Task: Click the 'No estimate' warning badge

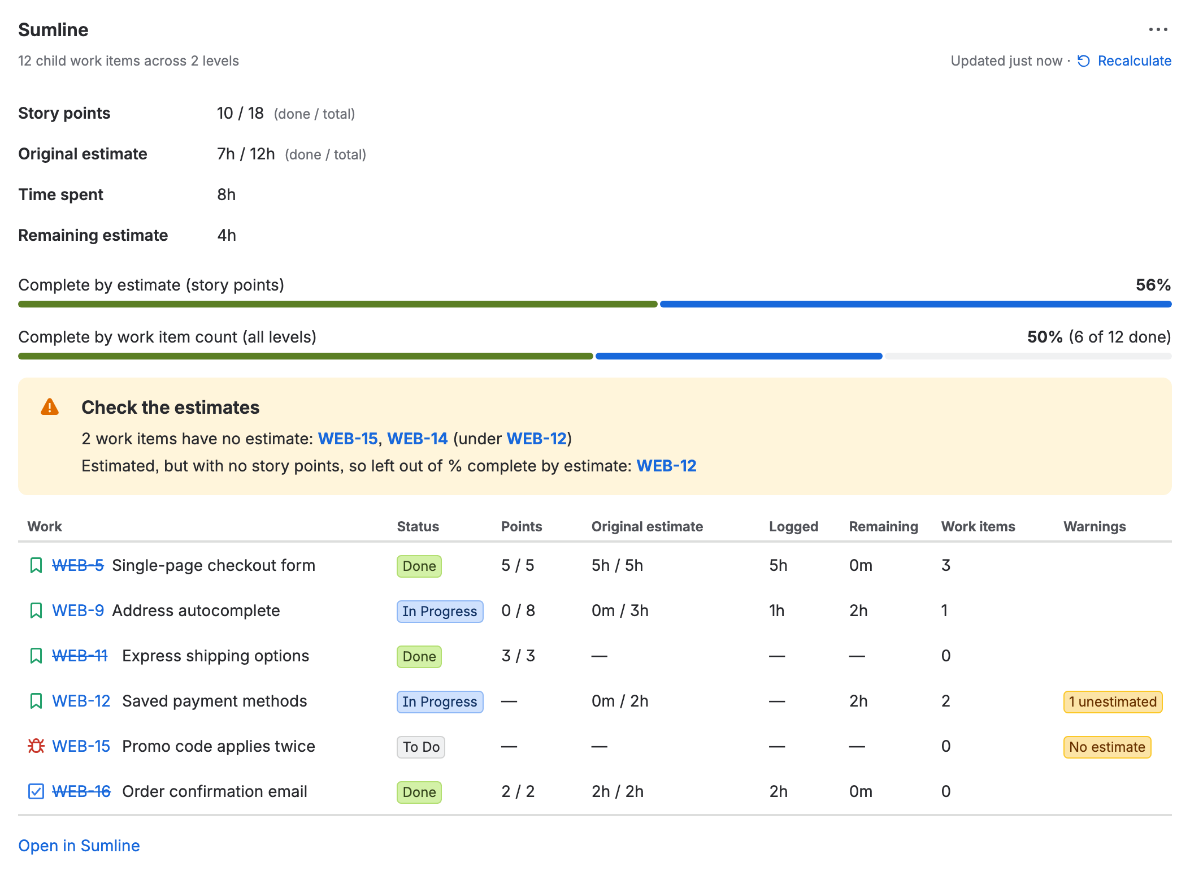Action: click(1107, 747)
